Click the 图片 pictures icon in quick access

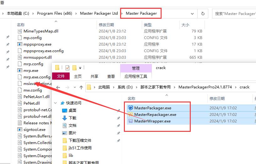click(65, 133)
